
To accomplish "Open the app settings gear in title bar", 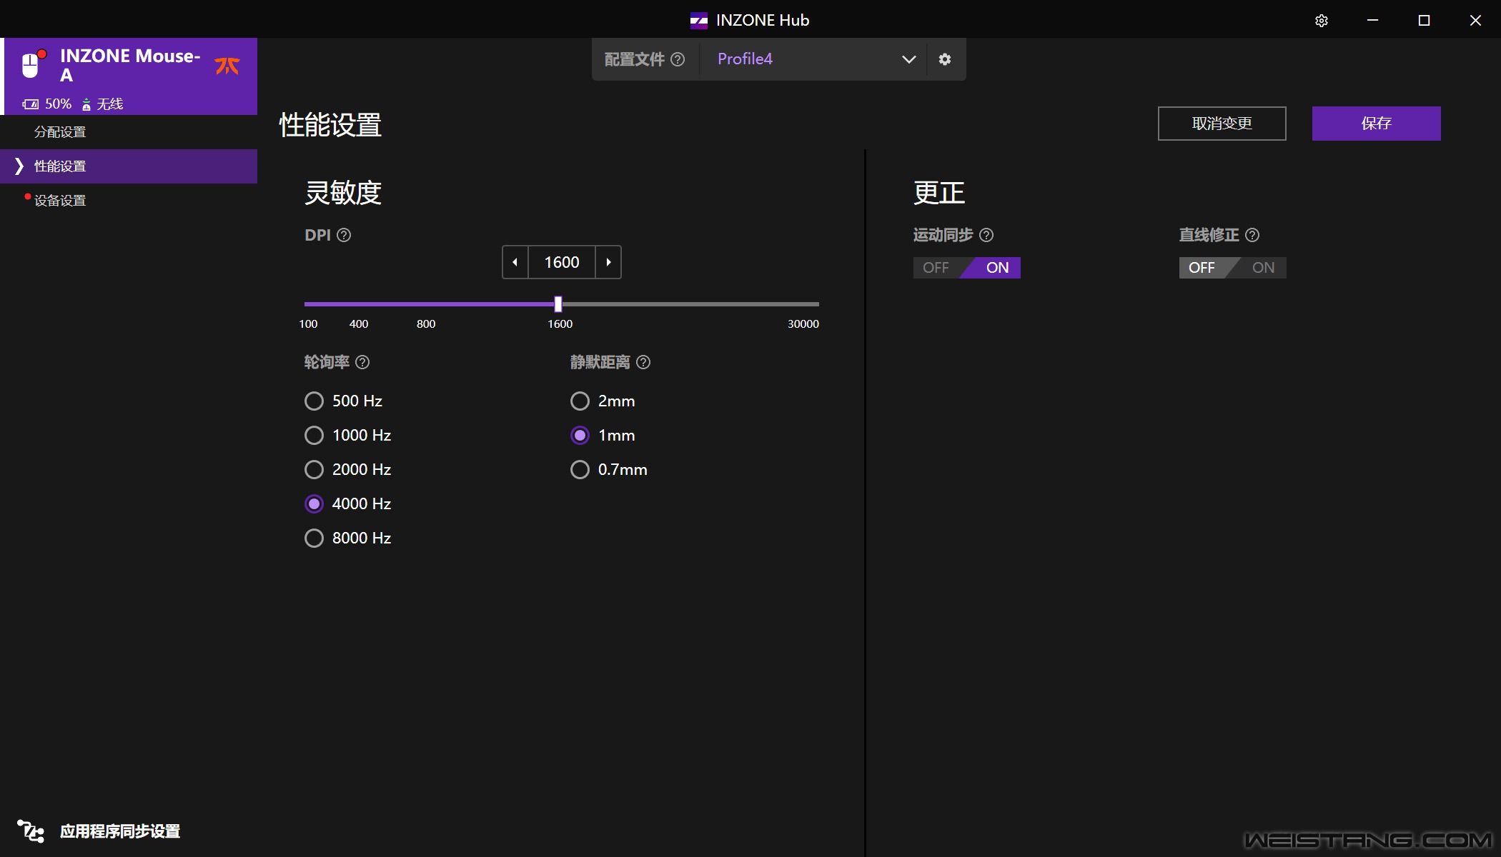I will [x=1322, y=21].
